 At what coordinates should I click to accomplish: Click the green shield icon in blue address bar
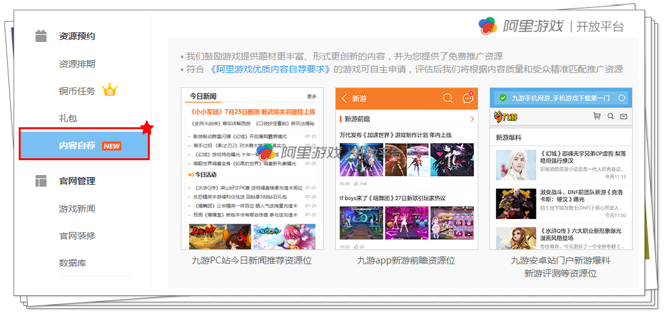[x=502, y=98]
